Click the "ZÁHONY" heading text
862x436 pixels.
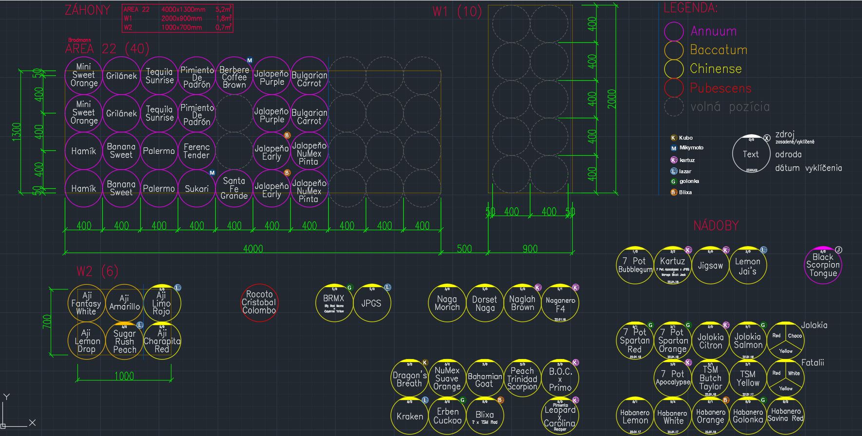[x=88, y=11]
